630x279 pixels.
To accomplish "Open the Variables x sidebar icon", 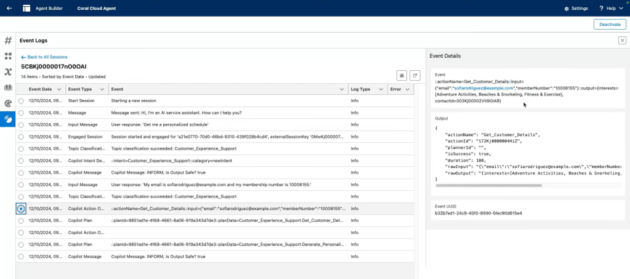I will coord(8,72).
